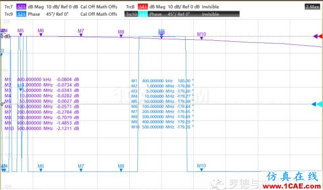Select the purple M10 marker on magnitude trace

201,38
